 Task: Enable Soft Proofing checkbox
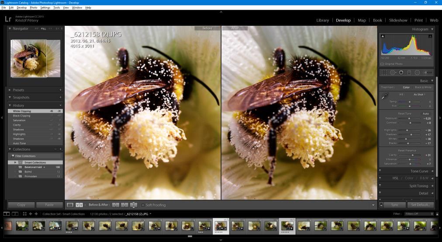coord(143,205)
